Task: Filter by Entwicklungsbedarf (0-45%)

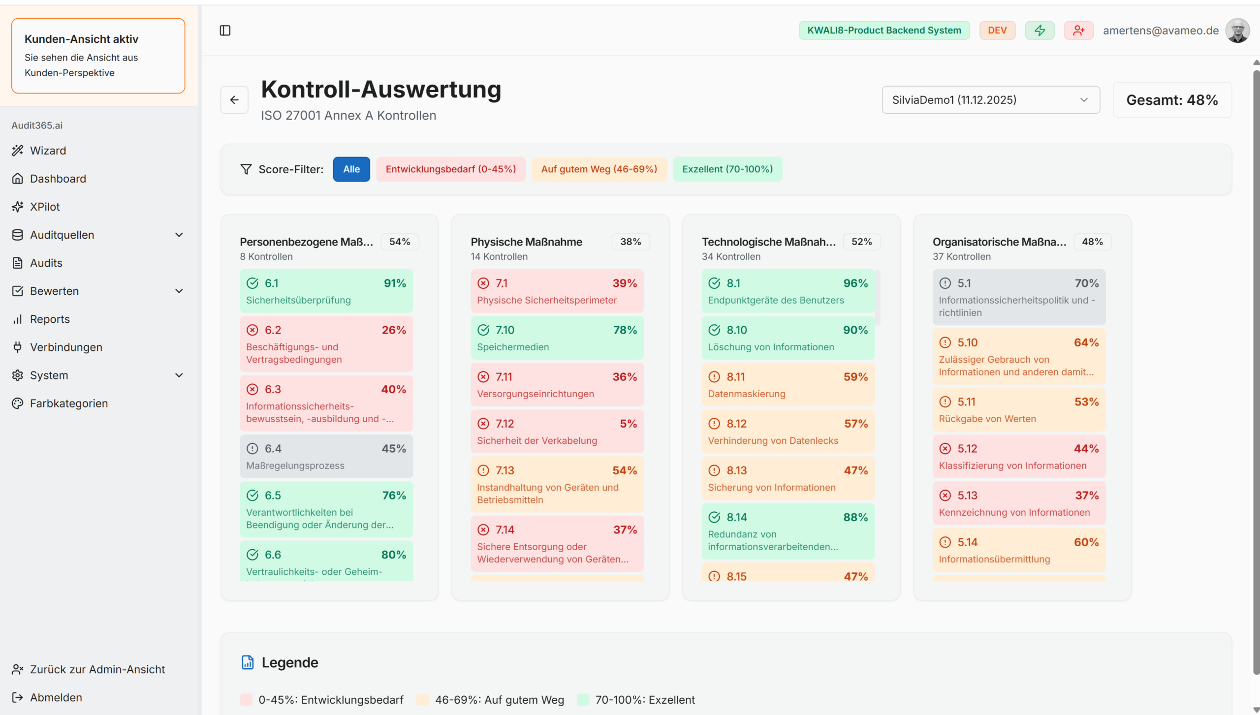Action: tap(450, 169)
